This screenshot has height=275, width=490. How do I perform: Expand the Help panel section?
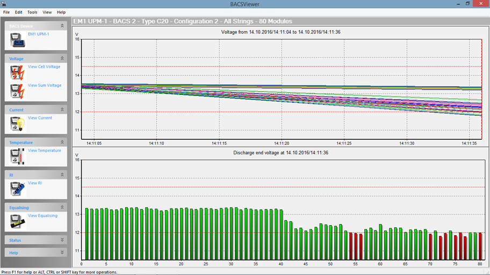click(62, 252)
